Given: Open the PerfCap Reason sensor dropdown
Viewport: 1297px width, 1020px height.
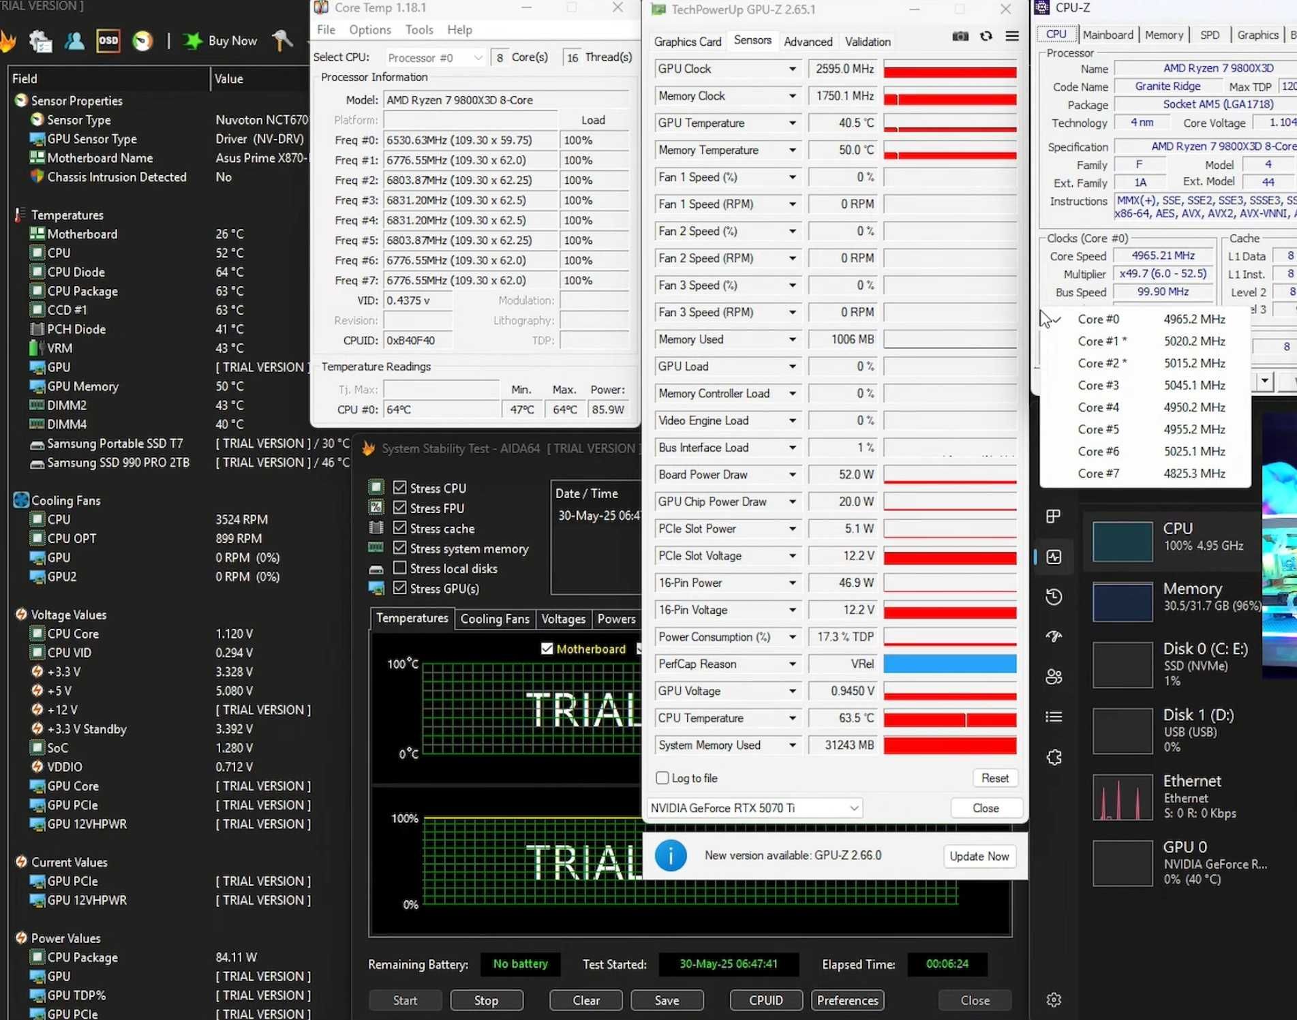Looking at the screenshot, I should tap(792, 664).
